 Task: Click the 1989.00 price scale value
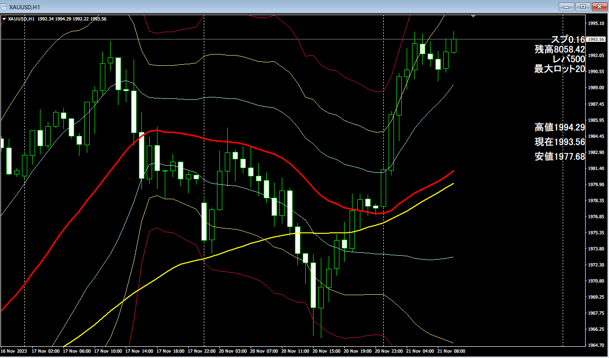pos(596,88)
